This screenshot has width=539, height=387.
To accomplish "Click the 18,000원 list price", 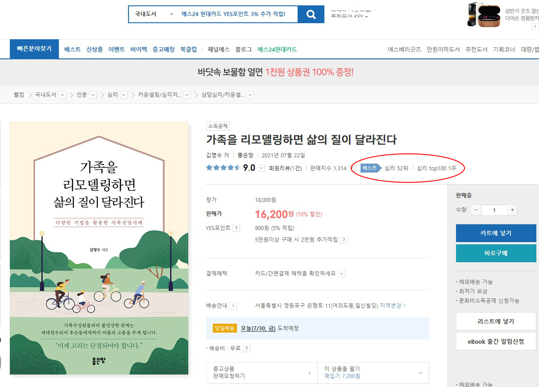I will point(265,200).
